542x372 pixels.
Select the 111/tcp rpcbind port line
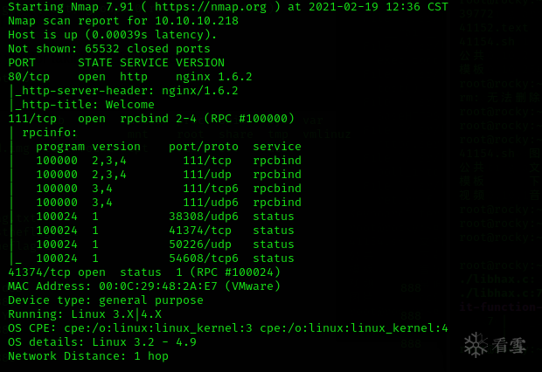click(x=150, y=119)
